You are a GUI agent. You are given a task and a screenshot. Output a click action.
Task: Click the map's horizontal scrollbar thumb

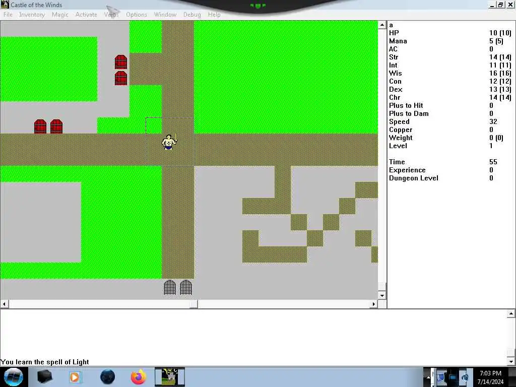[x=193, y=304]
